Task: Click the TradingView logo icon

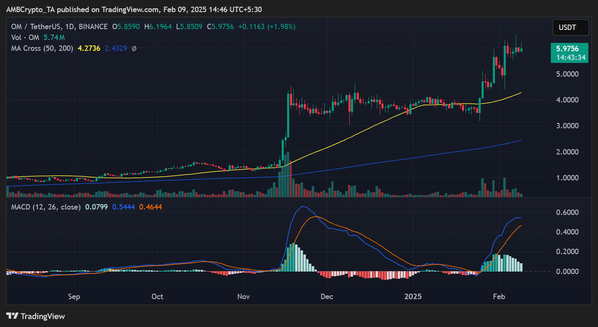Action: (12, 316)
